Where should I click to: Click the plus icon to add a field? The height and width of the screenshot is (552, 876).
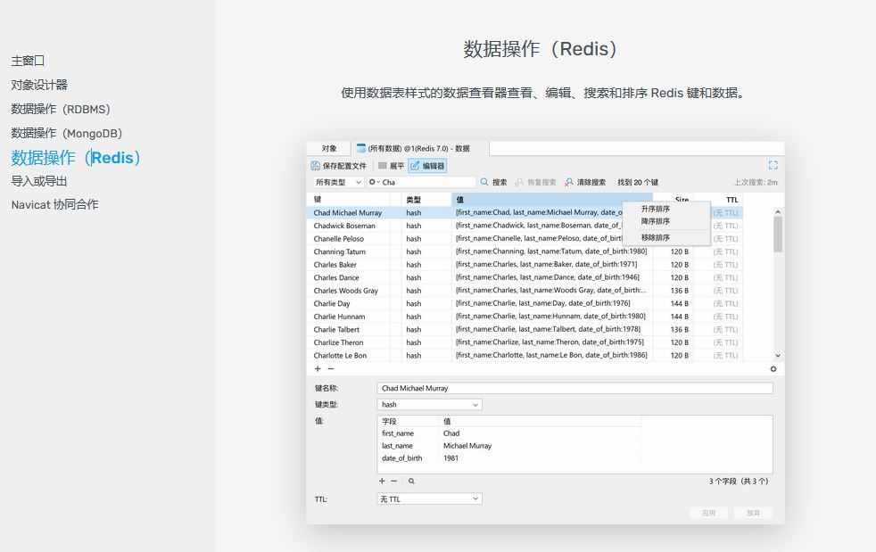click(x=382, y=481)
